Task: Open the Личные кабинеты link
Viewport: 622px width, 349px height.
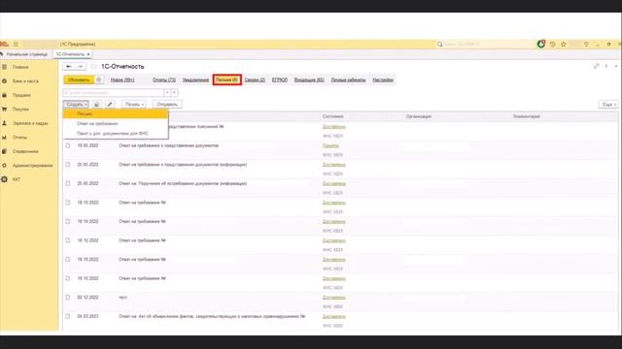Action: (348, 79)
